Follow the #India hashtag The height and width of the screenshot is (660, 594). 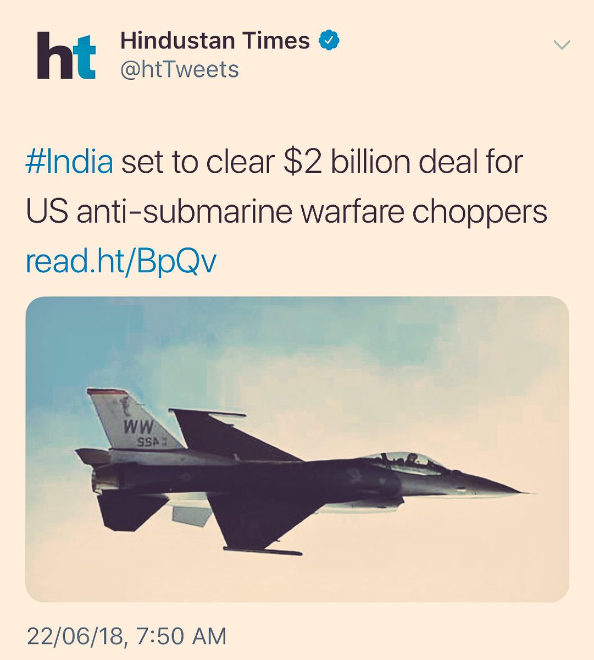click(69, 162)
